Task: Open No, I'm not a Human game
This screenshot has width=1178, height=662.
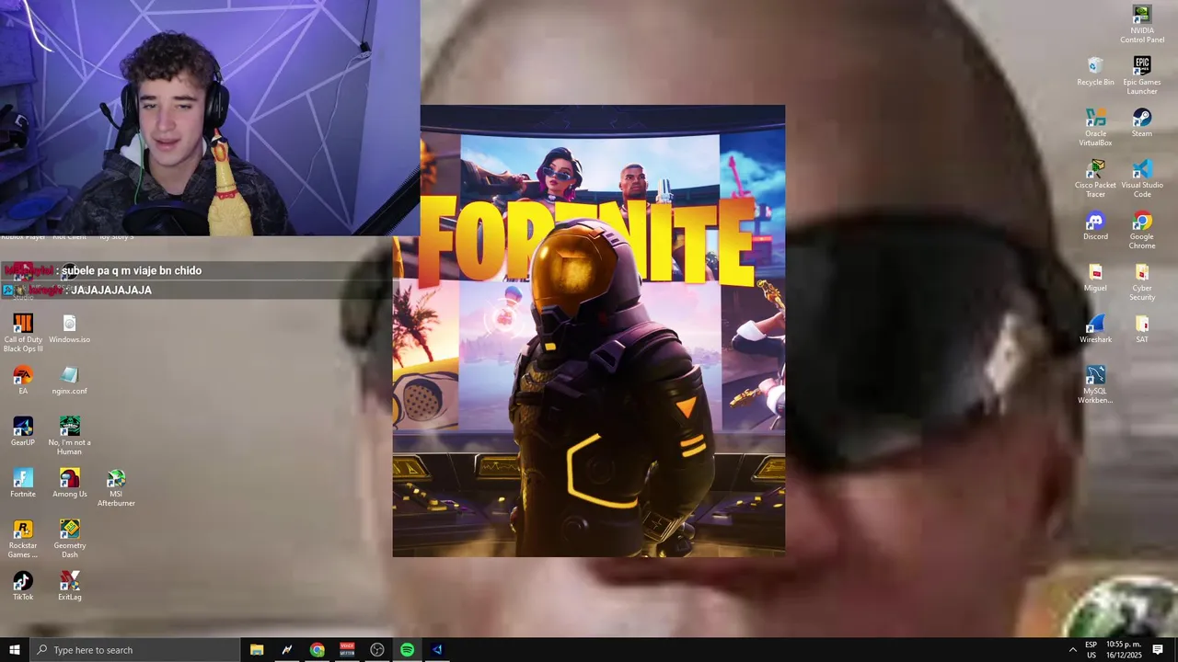Action: pyautogui.click(x=69, y=437)
